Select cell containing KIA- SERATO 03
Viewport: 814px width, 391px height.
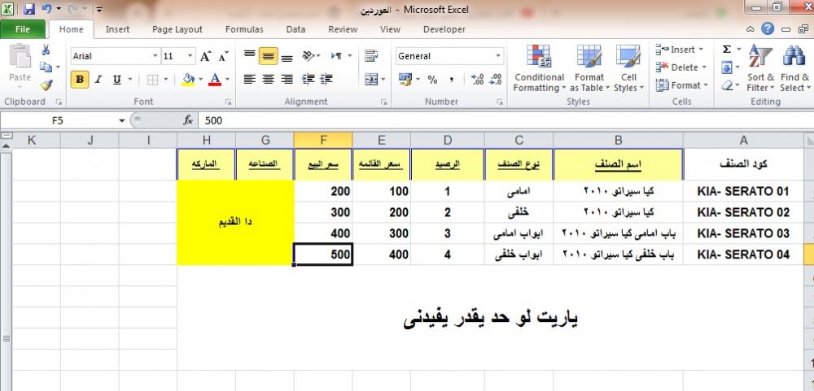(743, 233)
